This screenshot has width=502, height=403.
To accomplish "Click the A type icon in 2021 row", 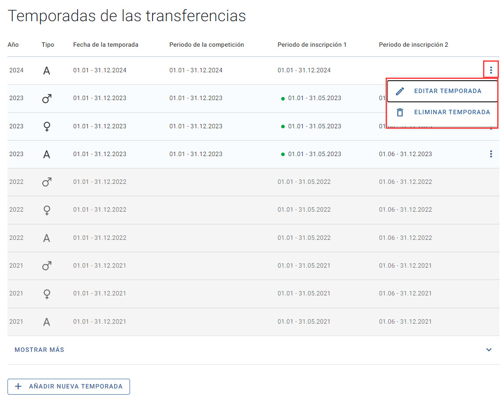I will click(x=46, y=322).
